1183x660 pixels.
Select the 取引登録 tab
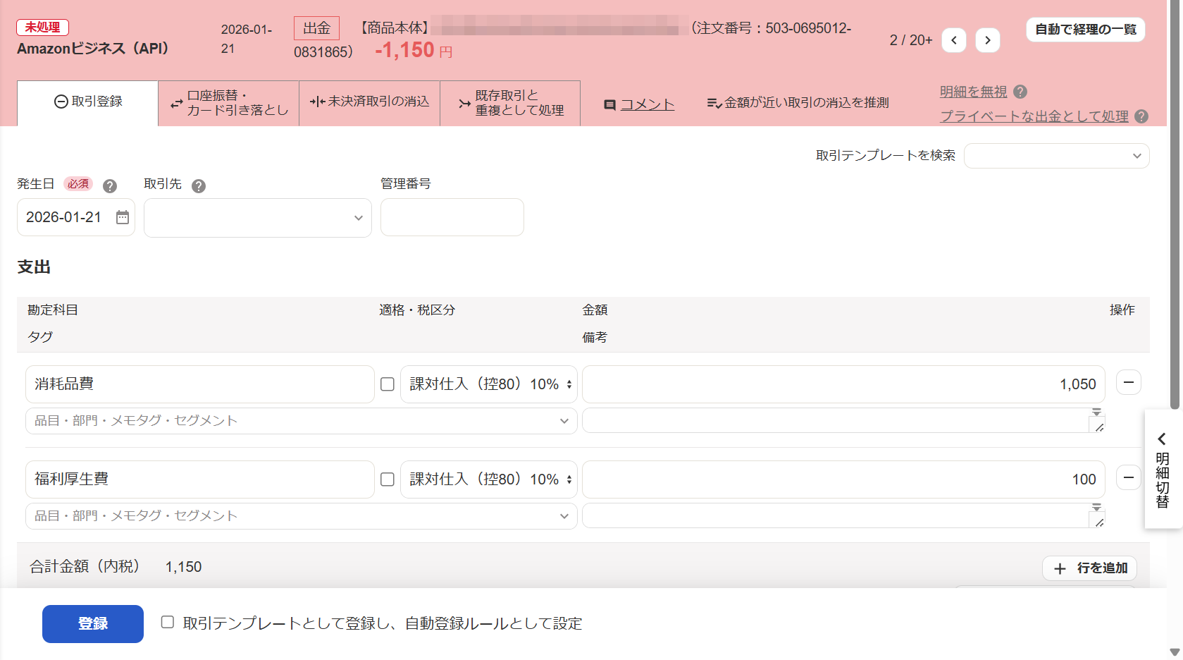[x=88, y=102]
